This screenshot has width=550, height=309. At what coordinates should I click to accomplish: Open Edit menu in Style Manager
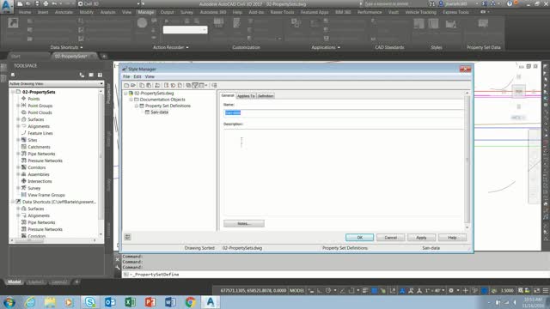[137, 76]
